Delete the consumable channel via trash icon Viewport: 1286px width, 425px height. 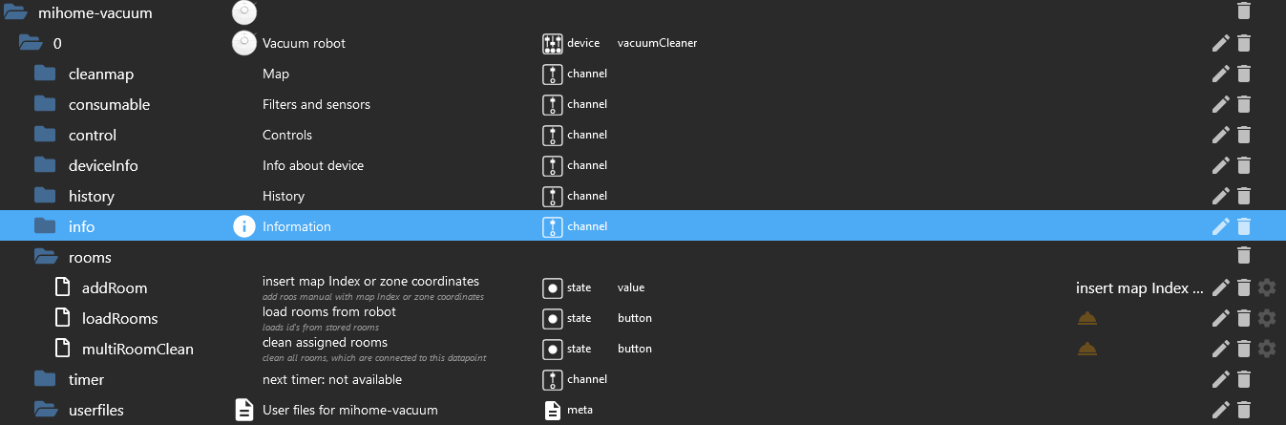click(1244, 104)
